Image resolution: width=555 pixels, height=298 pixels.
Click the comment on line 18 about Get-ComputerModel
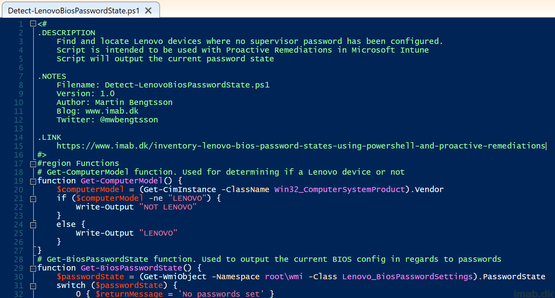[221, 172]
